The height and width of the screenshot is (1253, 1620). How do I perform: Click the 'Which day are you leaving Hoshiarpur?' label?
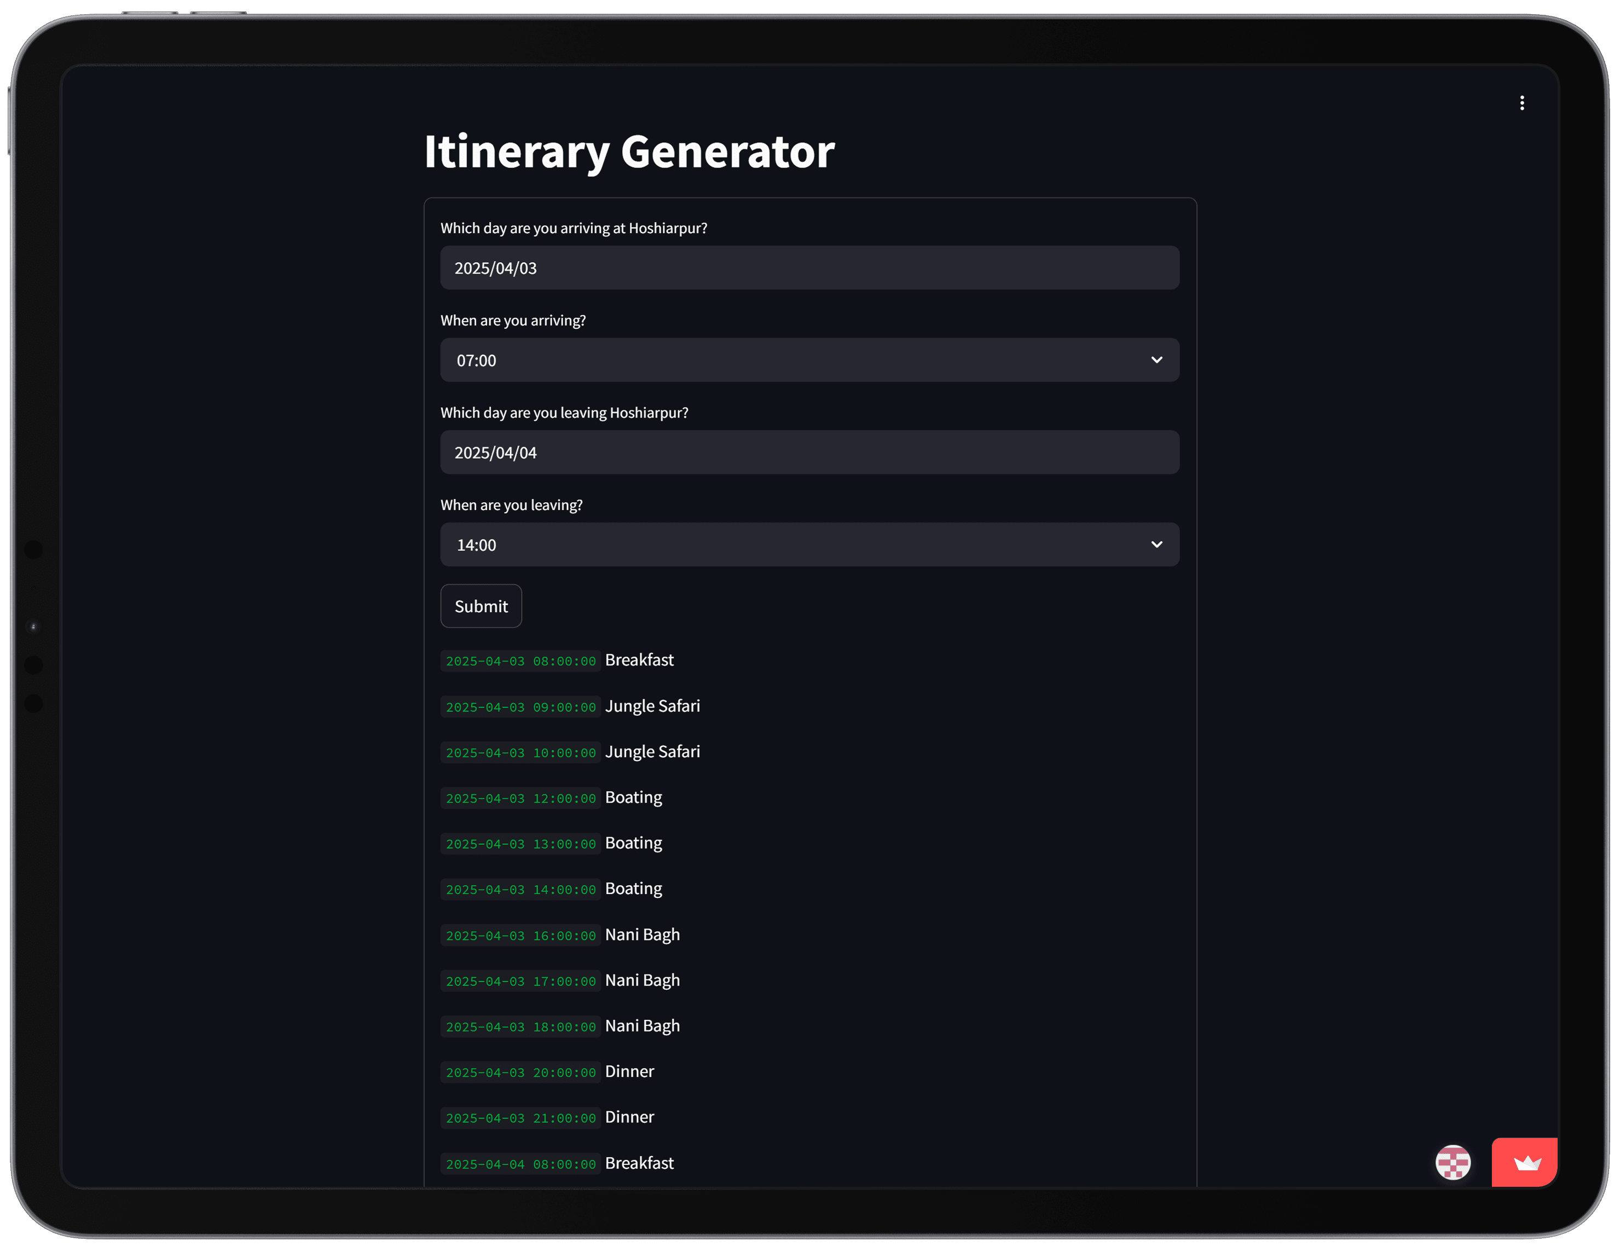click(x=564, y=413)
